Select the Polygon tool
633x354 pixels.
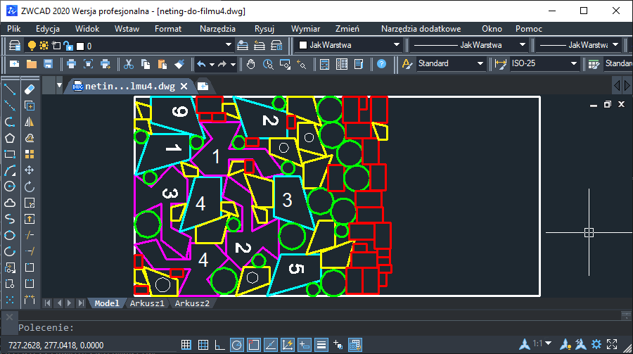pos(10,138)
